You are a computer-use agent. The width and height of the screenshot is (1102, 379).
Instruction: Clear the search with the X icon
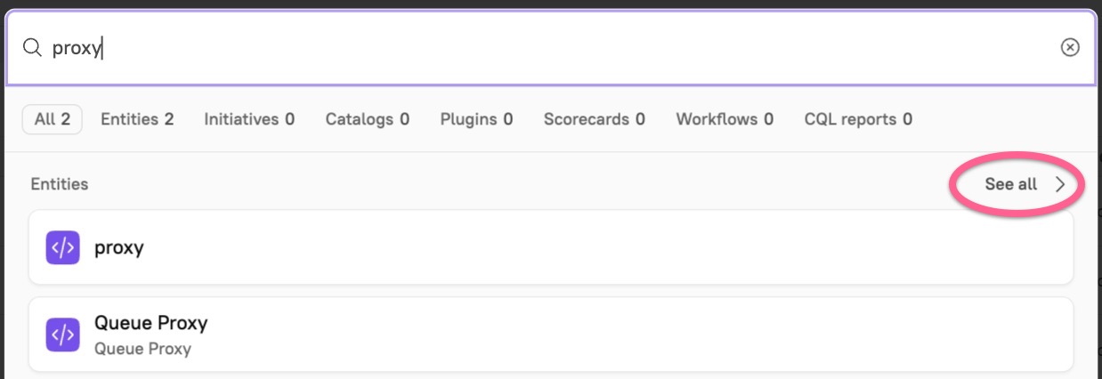tap(1070, 48)
